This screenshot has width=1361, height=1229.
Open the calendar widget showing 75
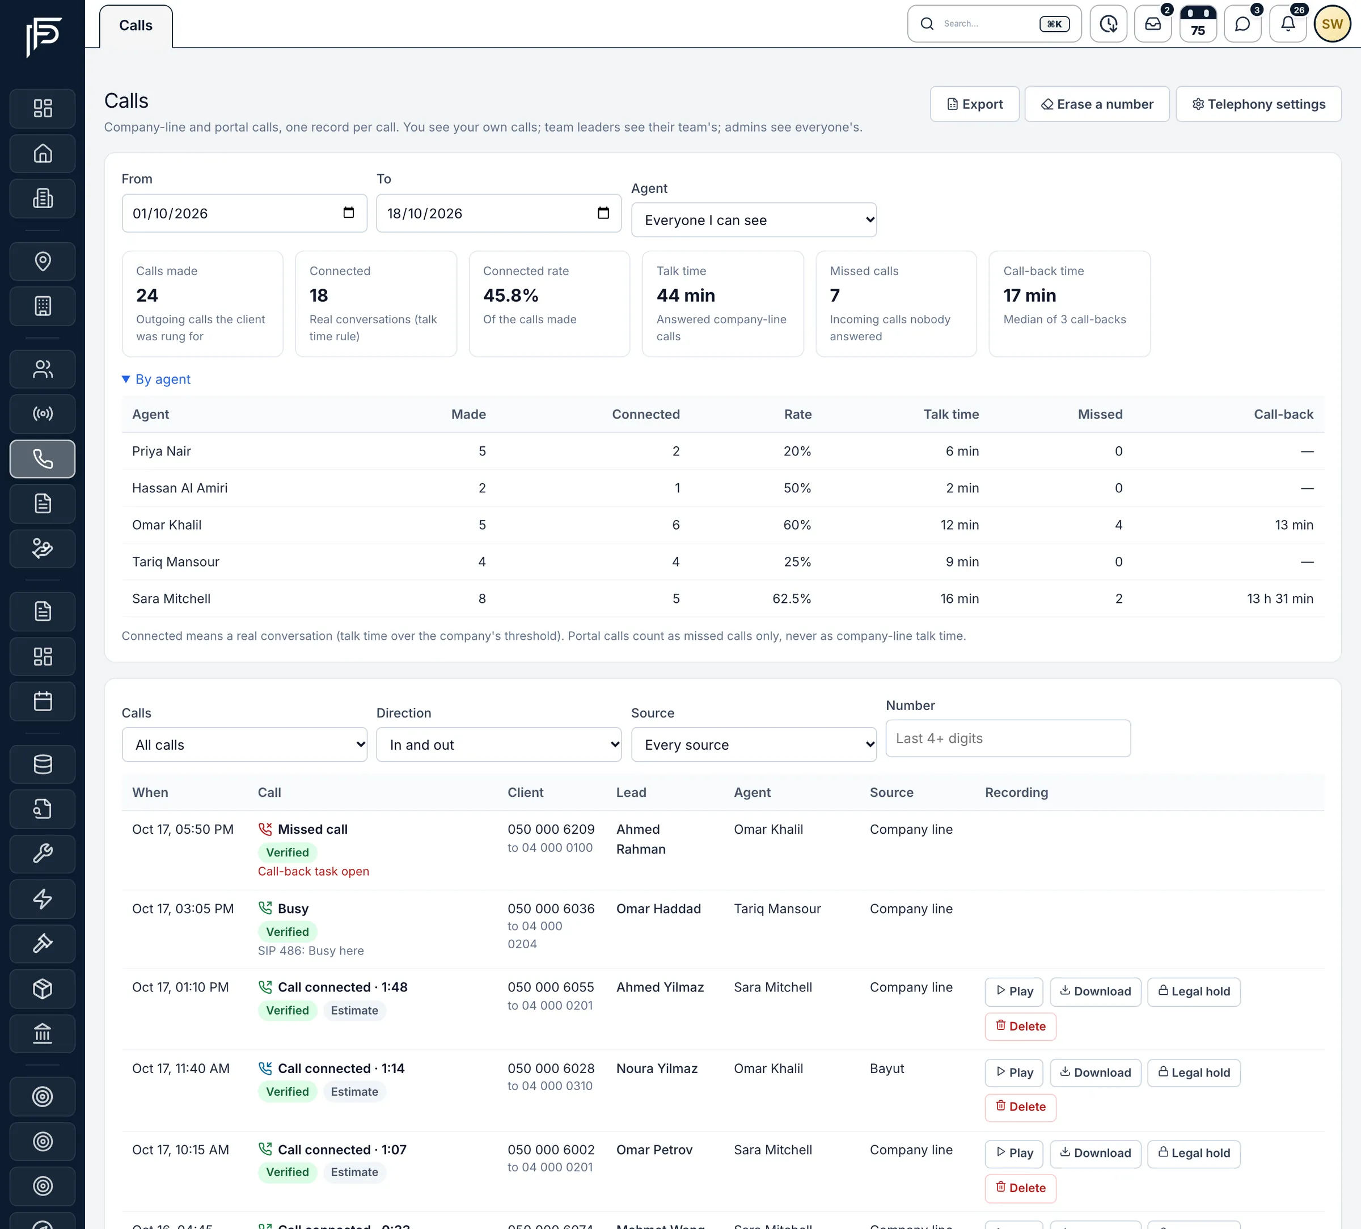1198,24
